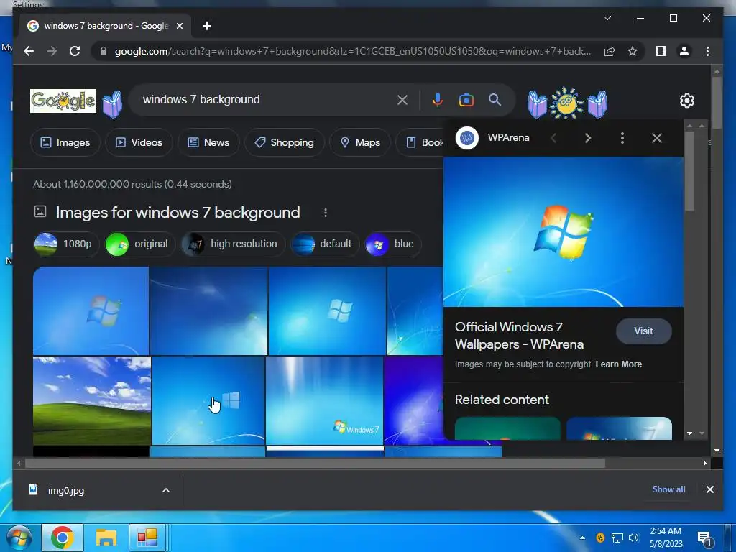Open preview panel three-dot options
This screenshot has width=736, height=552.
622,138
